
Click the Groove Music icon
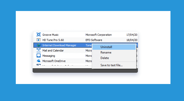pos(39,35)
